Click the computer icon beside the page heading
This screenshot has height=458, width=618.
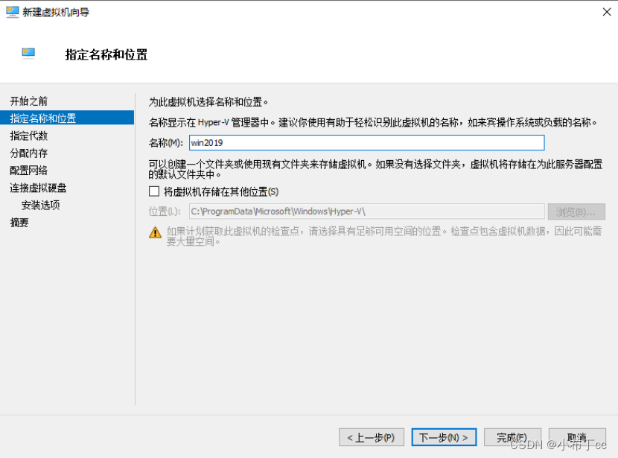coord(29,54)
